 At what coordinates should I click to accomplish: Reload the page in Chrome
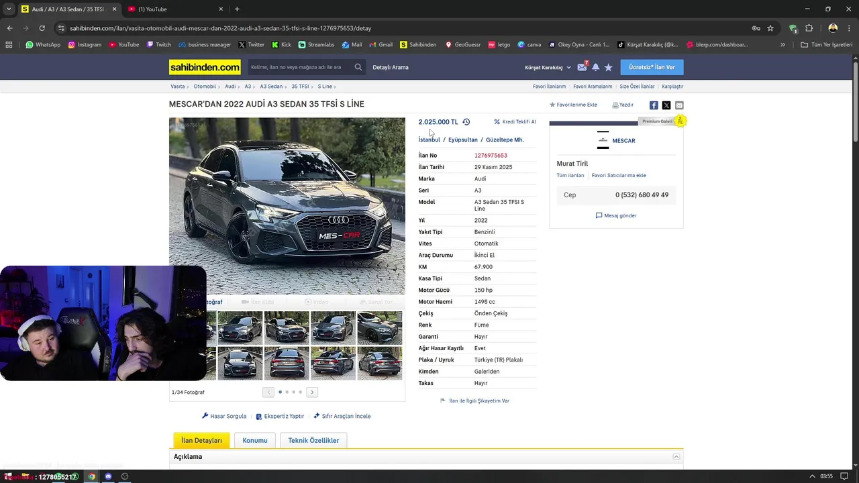click(42, 28)
